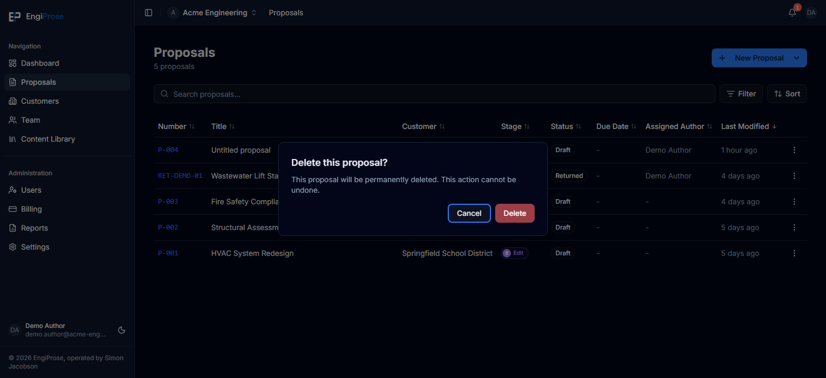Click sort arrows beside Number column
This screenshot has width=826, height=378.
192,126
